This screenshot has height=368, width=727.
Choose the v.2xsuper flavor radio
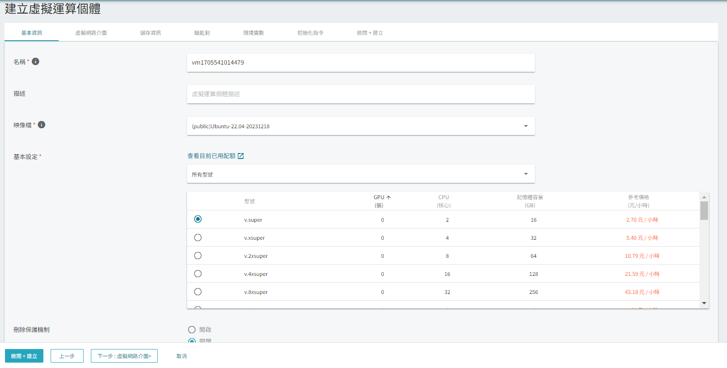click(x=198, y=256)
